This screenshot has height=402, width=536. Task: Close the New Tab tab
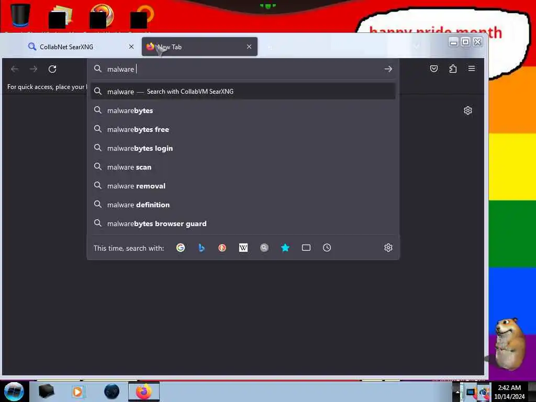coord(249,47)
